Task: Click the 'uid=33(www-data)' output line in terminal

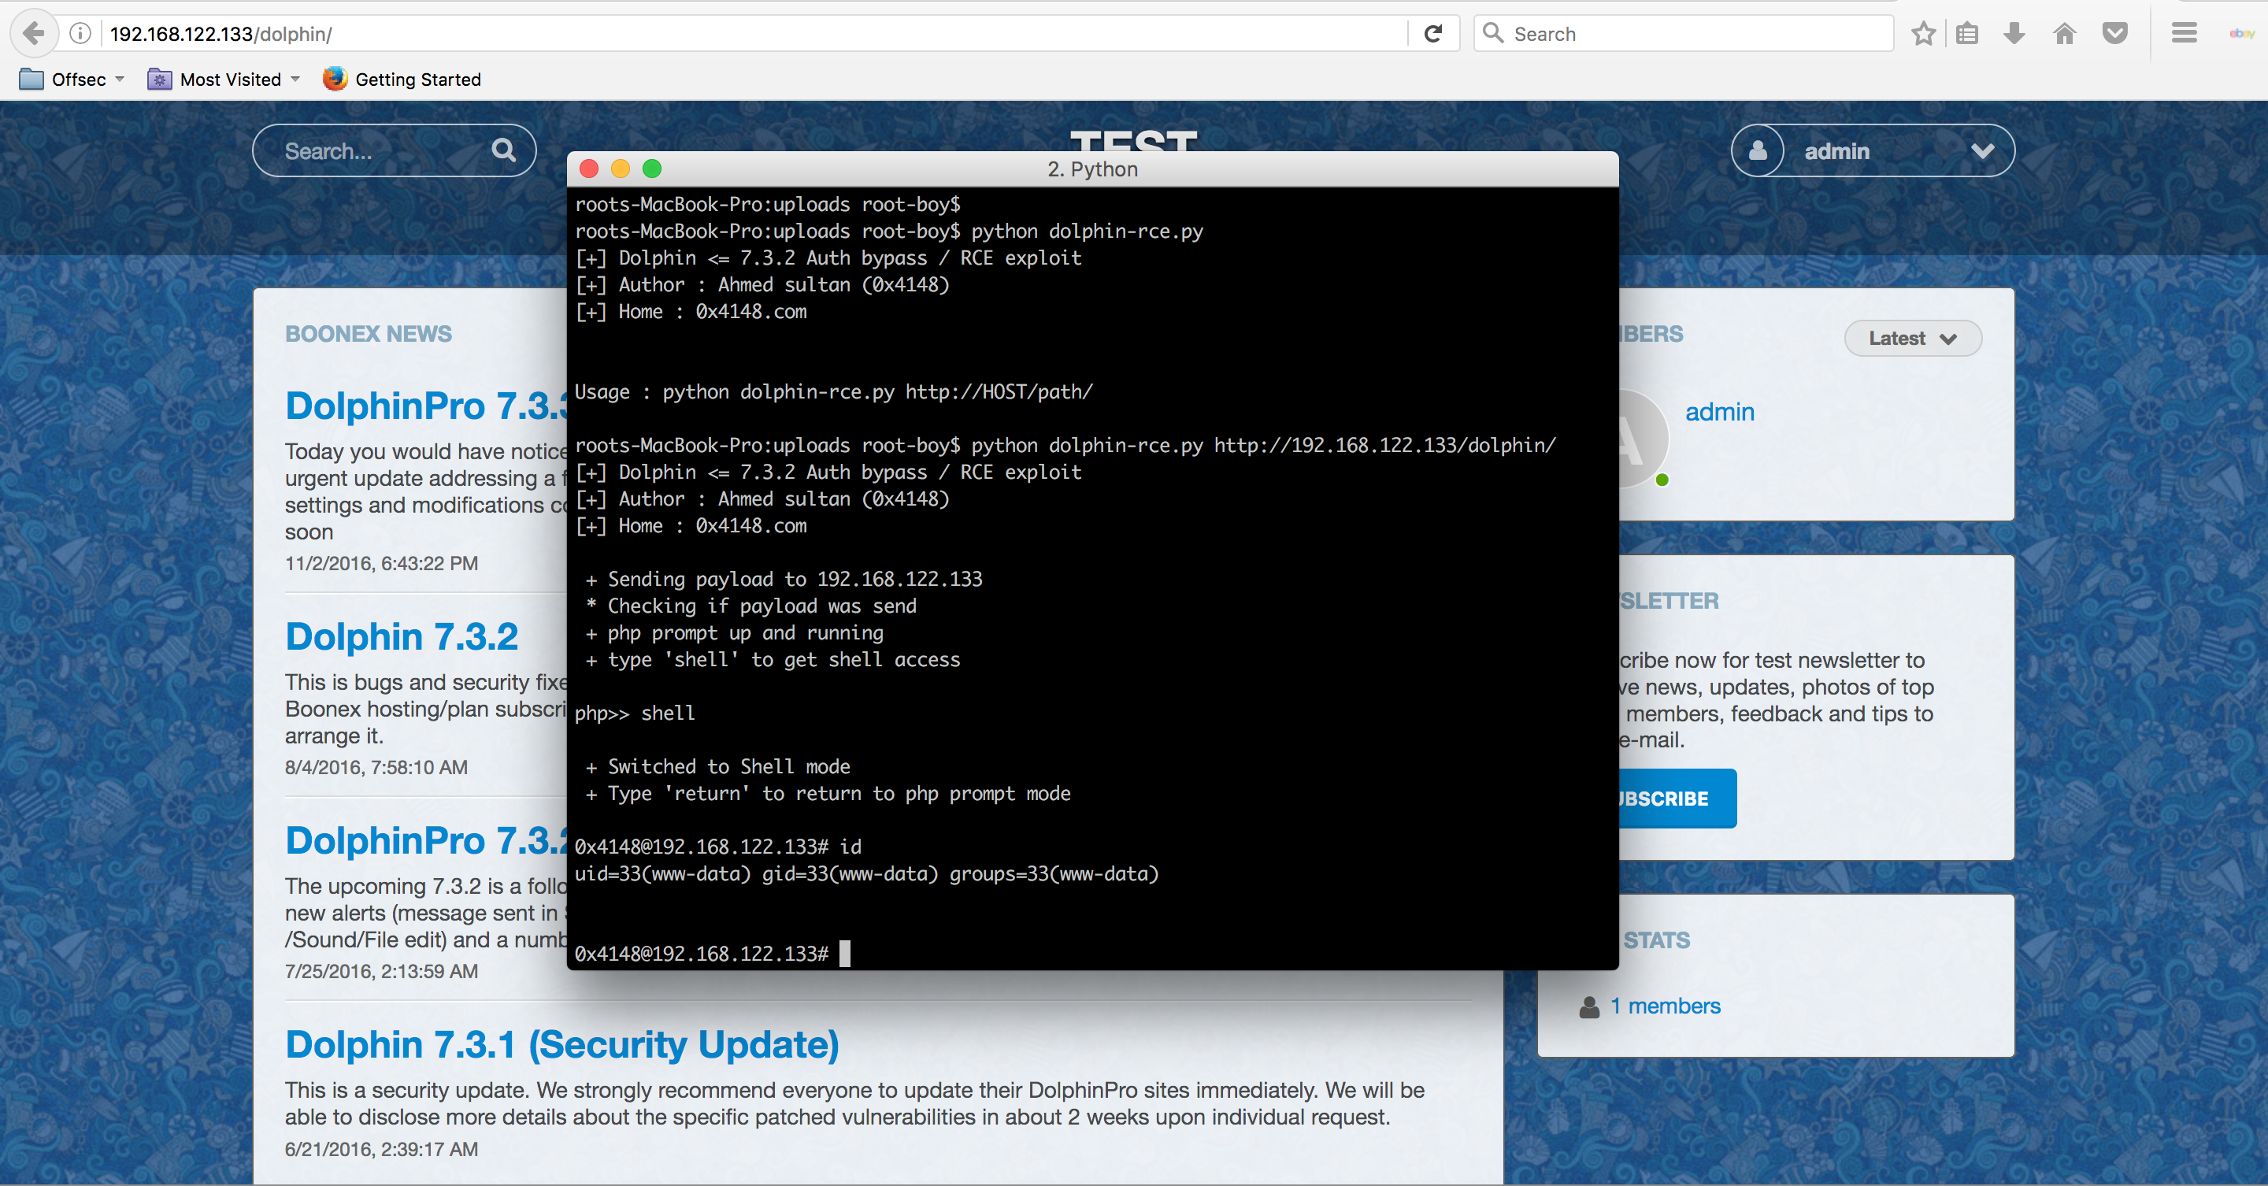Action: (866, 873)
